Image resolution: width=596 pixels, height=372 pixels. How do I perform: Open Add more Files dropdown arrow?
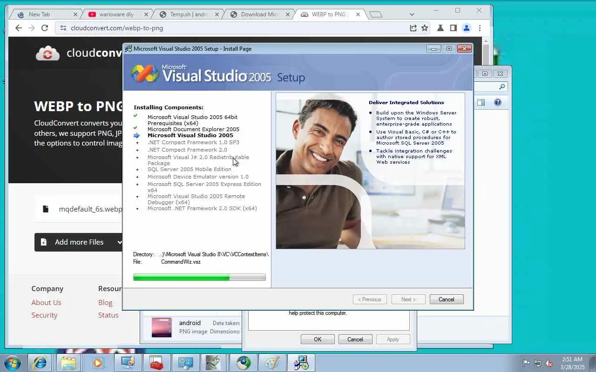119,242
